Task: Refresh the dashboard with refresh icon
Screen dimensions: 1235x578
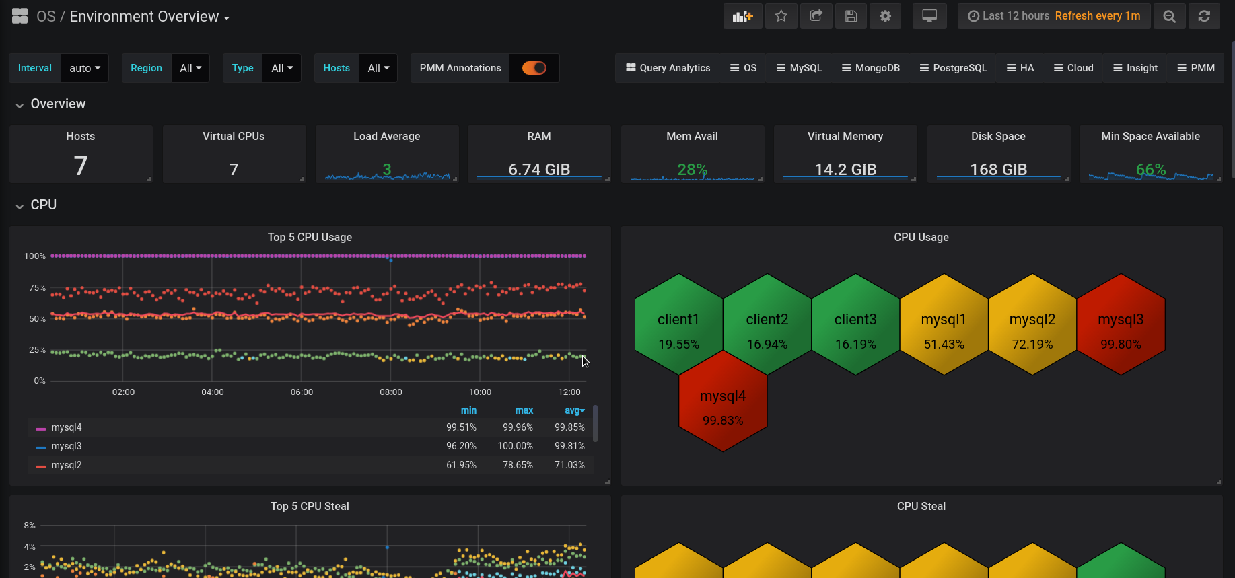Action: 1204,16
